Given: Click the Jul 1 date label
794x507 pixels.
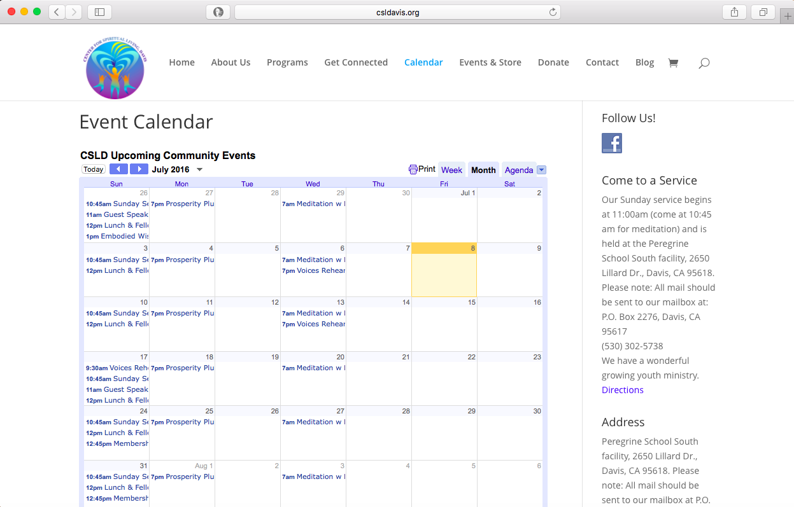Looking at the screenshot, I should 468,193.
